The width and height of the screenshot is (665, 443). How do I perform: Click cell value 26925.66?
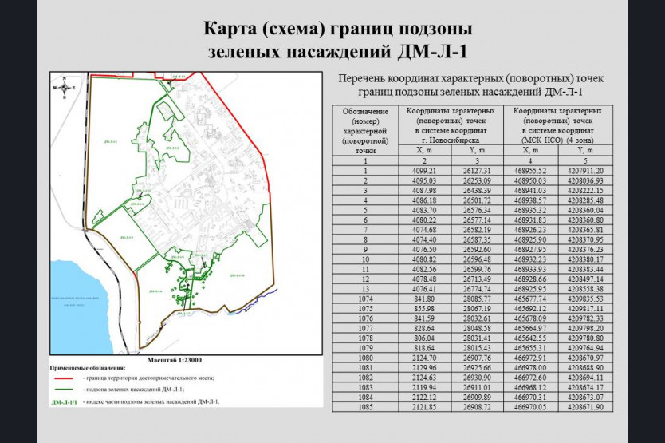477,367
